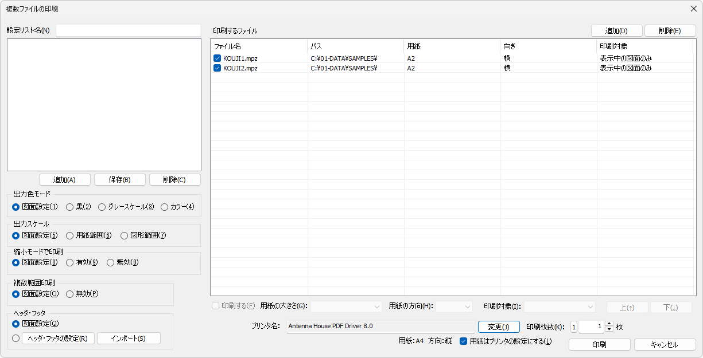Viewport: 703px width, 358px height.
Task: Open ヘッダ・フッタの設定(R) settings
Action: coord(58,339)
